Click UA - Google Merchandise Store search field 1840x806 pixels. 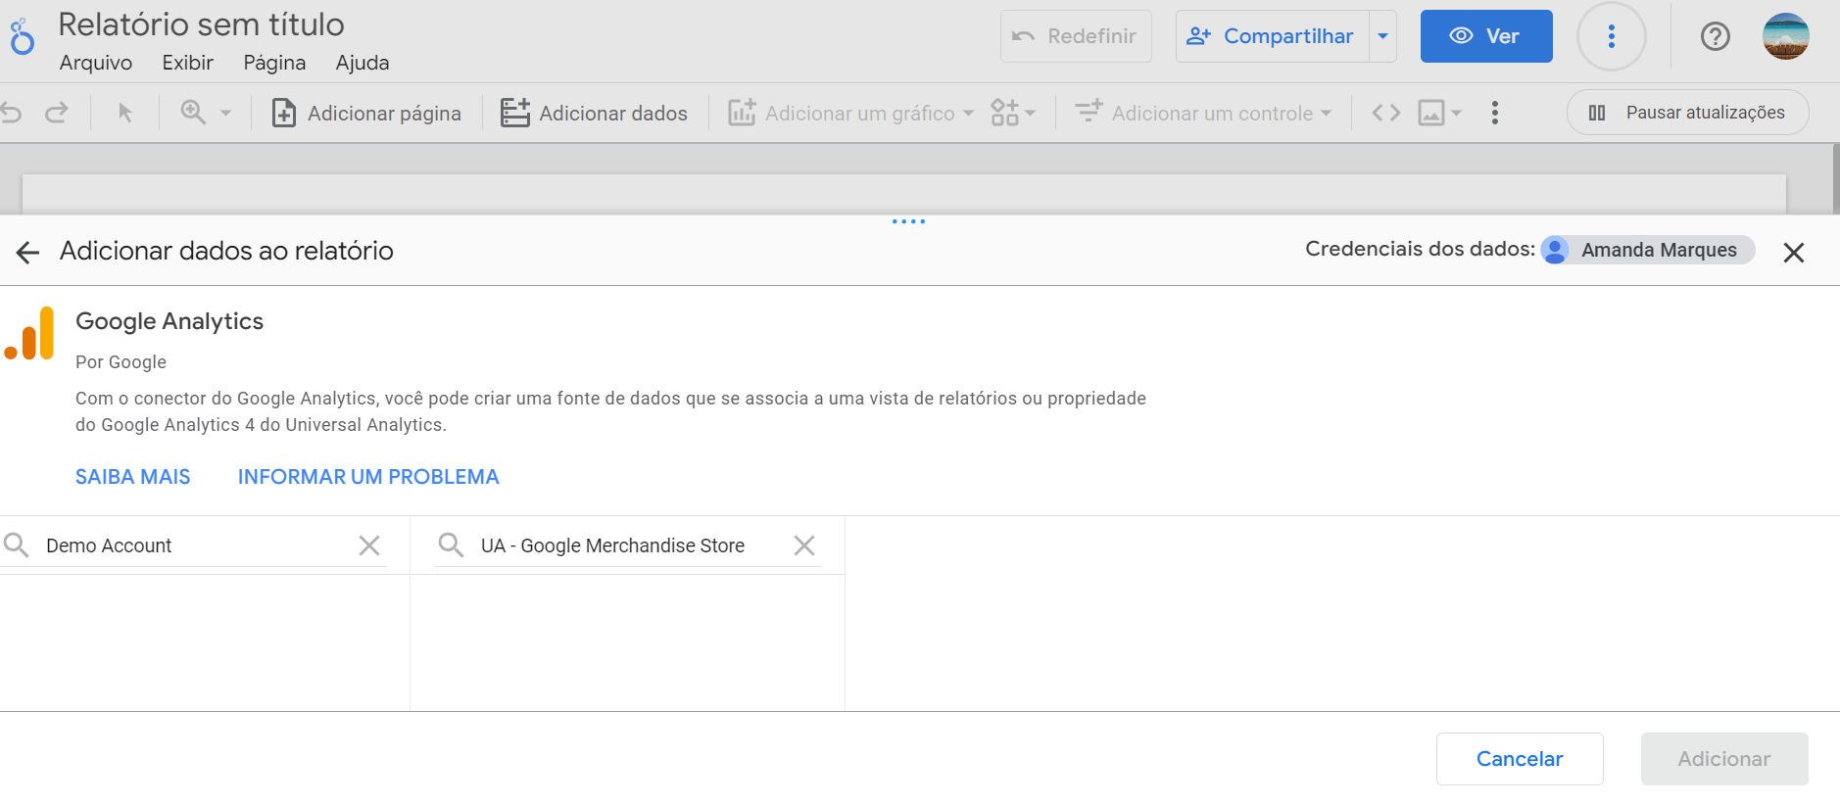pyautogui.click(x=627, y=545)
